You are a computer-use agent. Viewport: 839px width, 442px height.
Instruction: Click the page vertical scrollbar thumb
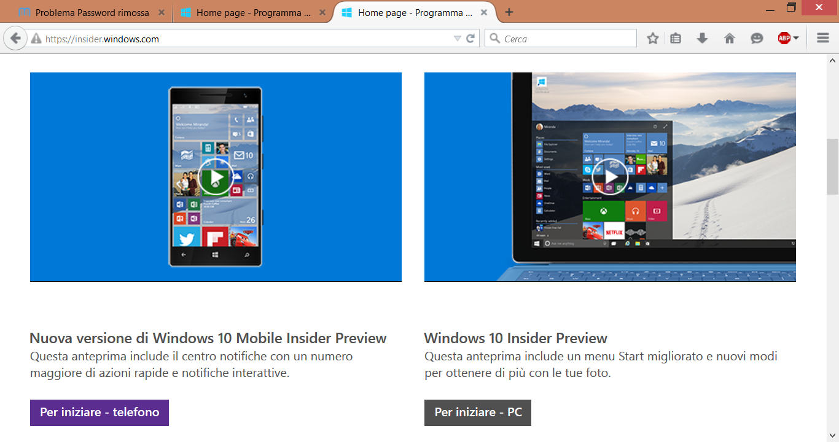(x=833, y=167)
